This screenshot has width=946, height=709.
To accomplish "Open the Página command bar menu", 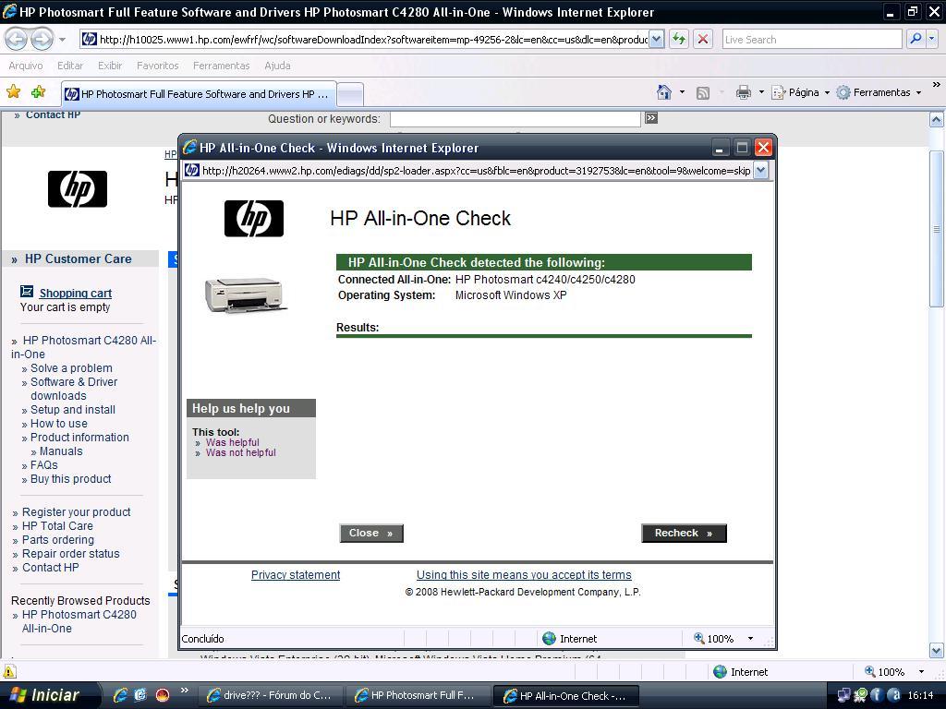I will [x=801, y=92].
